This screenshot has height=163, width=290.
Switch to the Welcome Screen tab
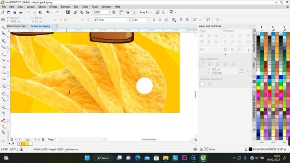[16, 26]
